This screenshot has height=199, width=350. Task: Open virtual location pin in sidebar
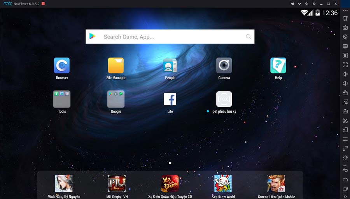point(345,37)
